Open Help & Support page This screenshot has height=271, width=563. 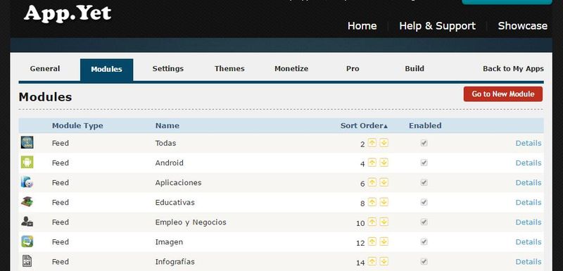[x=437, y=26]
